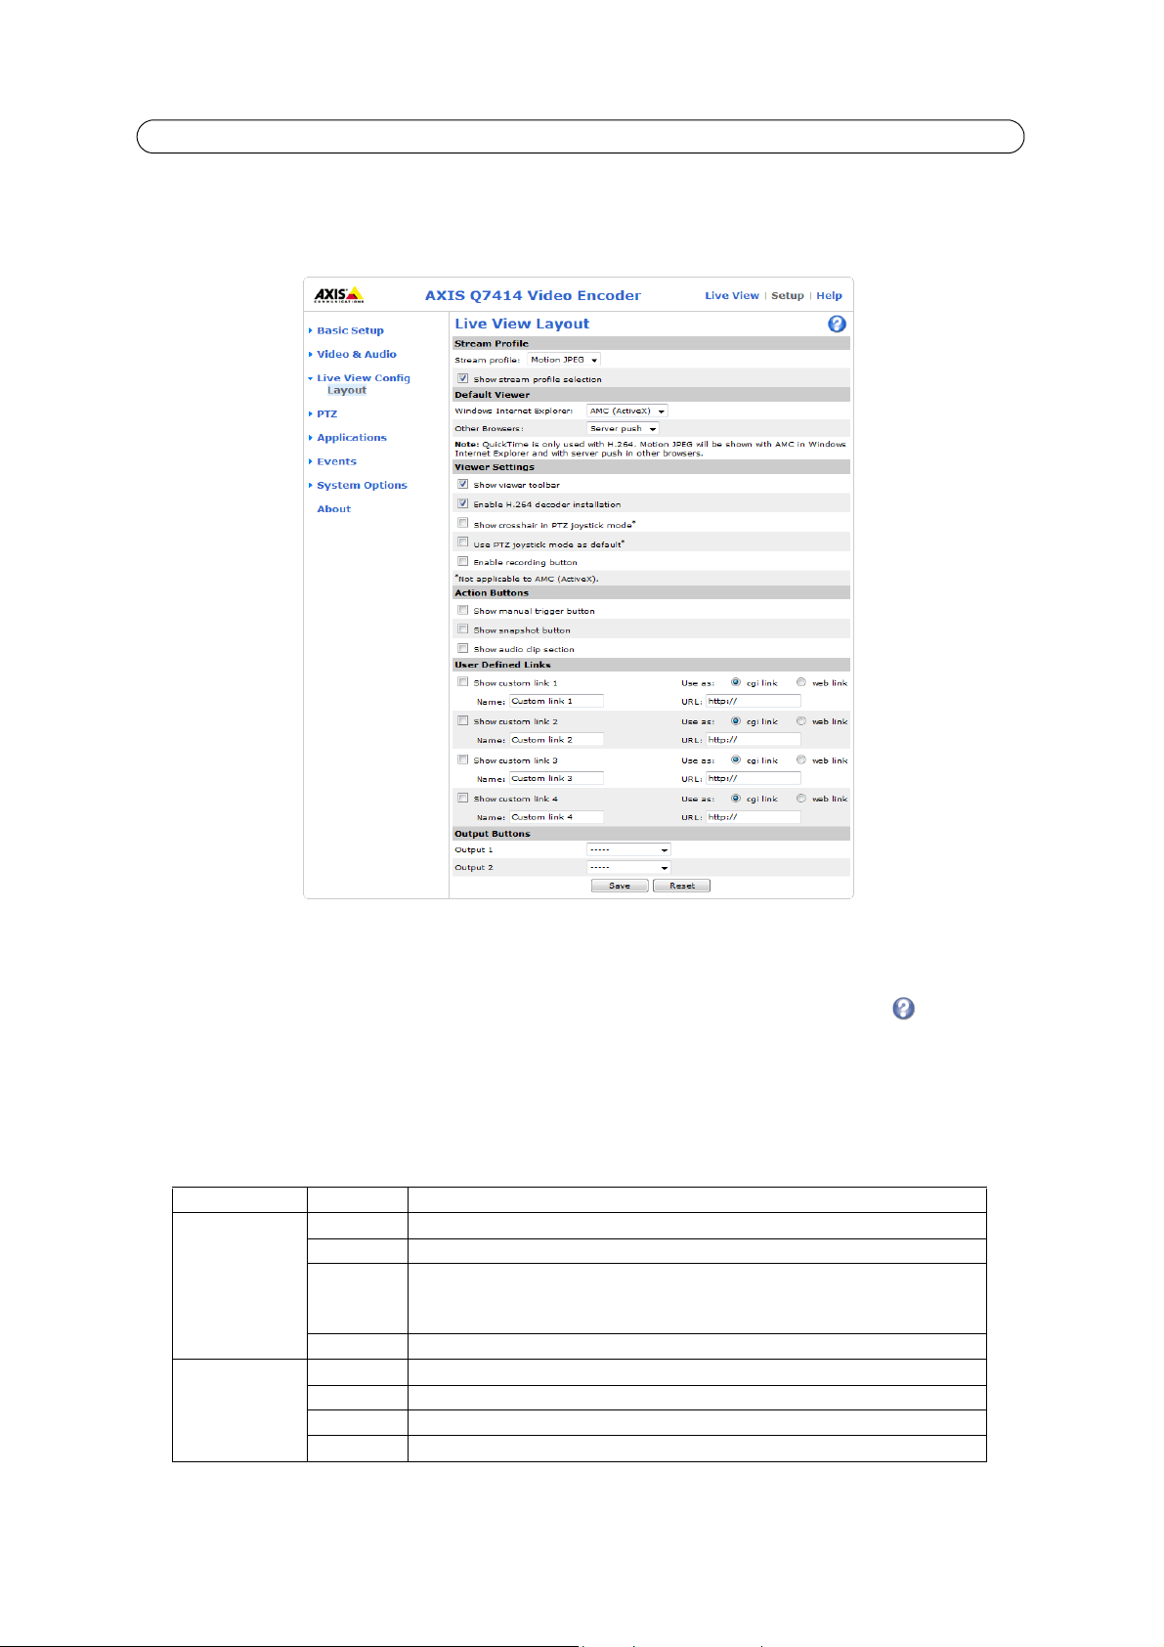Click help icon in the text below the screenshot
Screen dimensions: 1164x1647
[903, 1009]
